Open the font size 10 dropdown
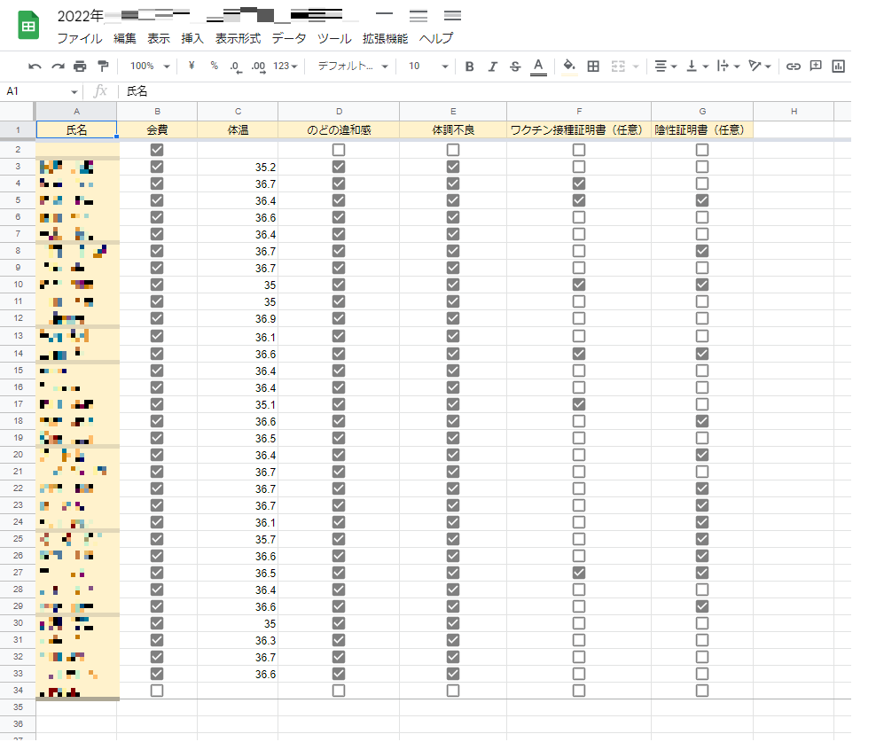The height and width of the screenshot is (742, 884). point(427,66)
